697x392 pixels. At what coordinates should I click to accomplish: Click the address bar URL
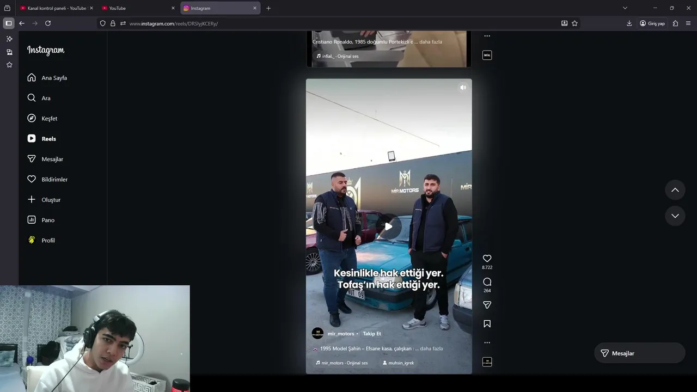(x=174, y=23)
